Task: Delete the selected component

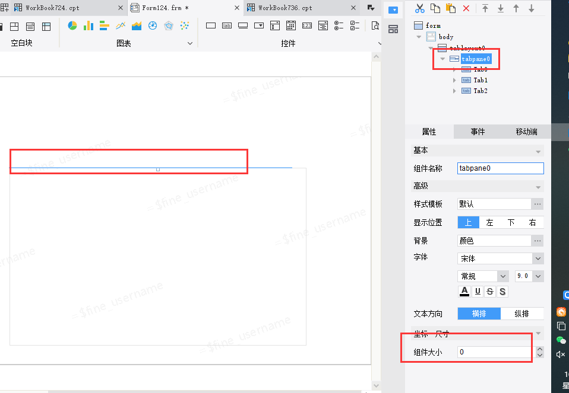Action: 466,8
